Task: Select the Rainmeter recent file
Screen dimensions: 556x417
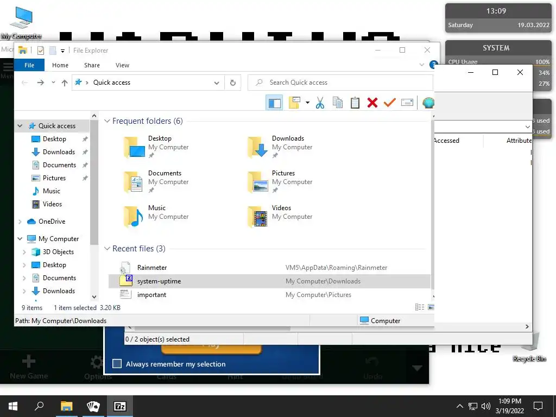Action: [x=269, y=268]
